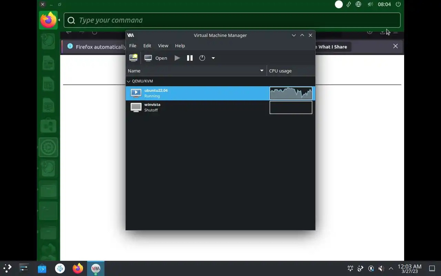The height and width of the screenshot is (276, 441).
Task: Click the ubuntu22.04 CPU usage graph
Action: click(x=291, y=93)
